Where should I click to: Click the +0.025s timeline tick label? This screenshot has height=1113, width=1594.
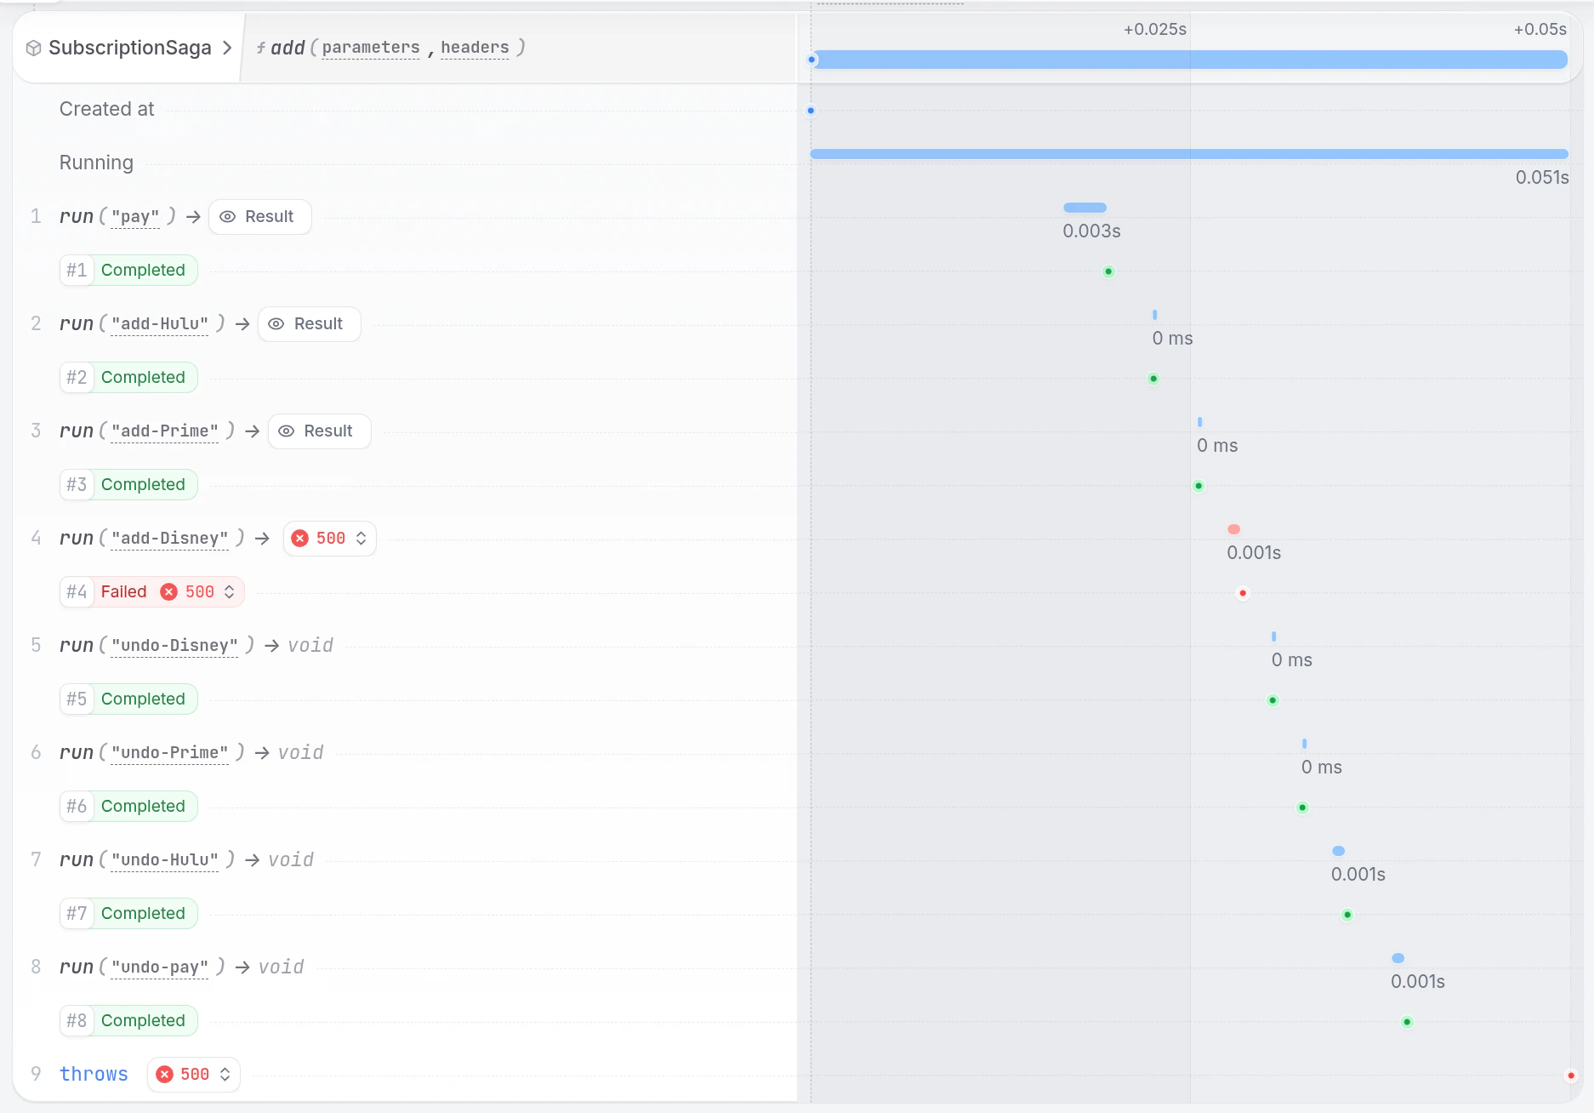point(1155,30)
